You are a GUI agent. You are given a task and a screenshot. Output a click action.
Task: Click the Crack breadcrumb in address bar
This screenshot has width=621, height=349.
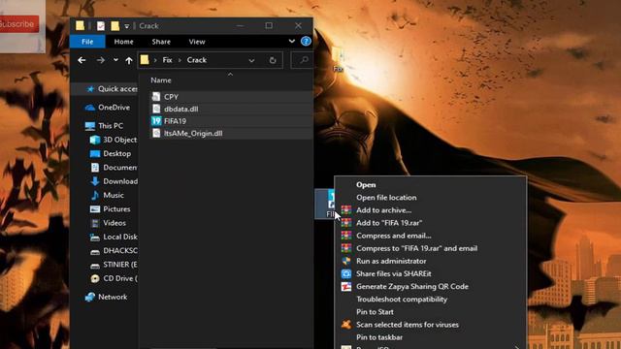pyautogui.click(x=197, y=60)
